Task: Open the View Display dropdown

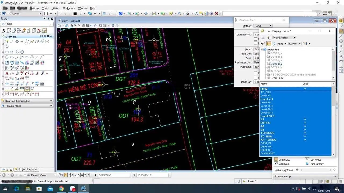Action: (x=284, y=38)
